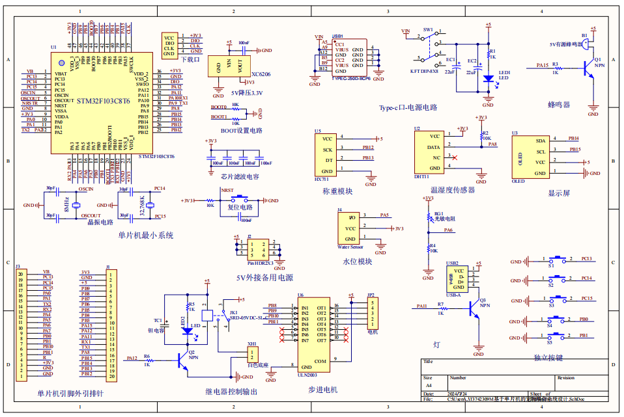The width and height of the screenshot is (624, 417).
Task: Click the DHT11 sensor block U2
Action: [x=429, y=152]
